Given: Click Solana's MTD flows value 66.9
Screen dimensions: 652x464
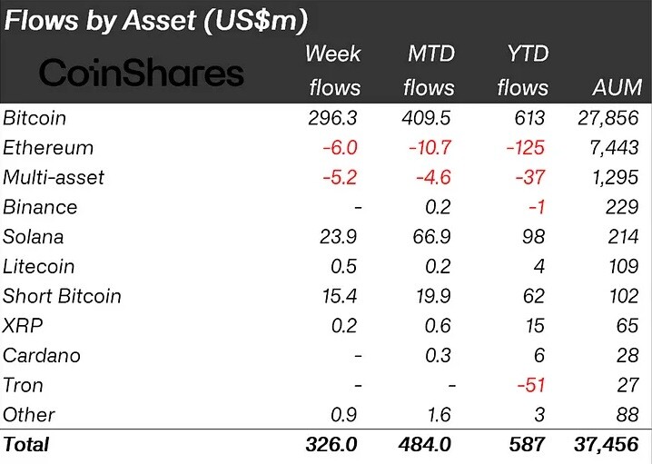Looking at the screenshot, I should point(431,237).
